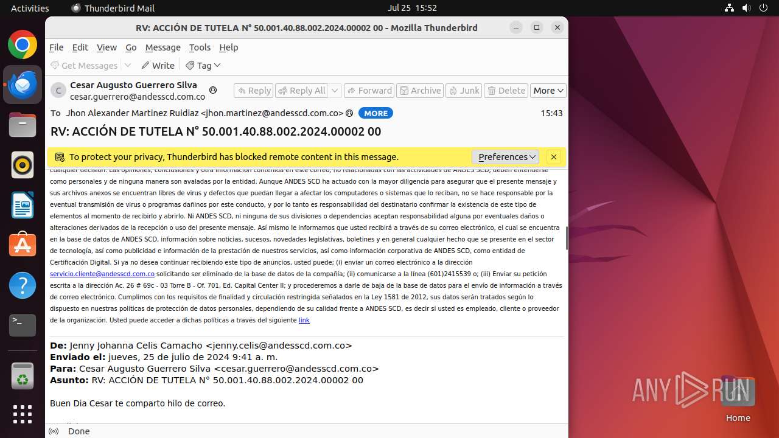
Task: Forward this email
Action: coord(369,91)
